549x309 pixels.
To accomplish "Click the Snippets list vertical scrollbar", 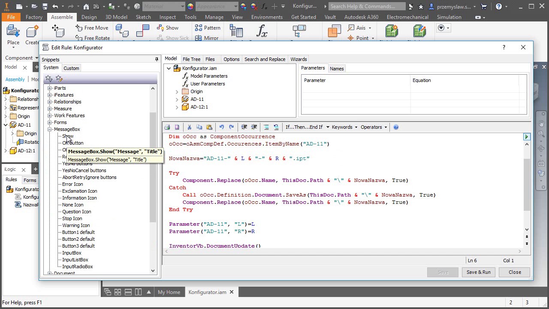I will coord(153,167).
